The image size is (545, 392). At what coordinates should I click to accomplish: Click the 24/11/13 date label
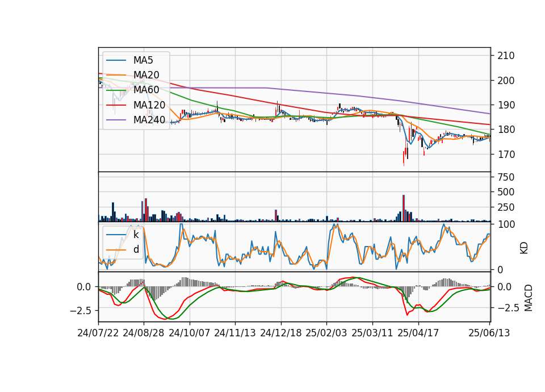tap(235, 333)
